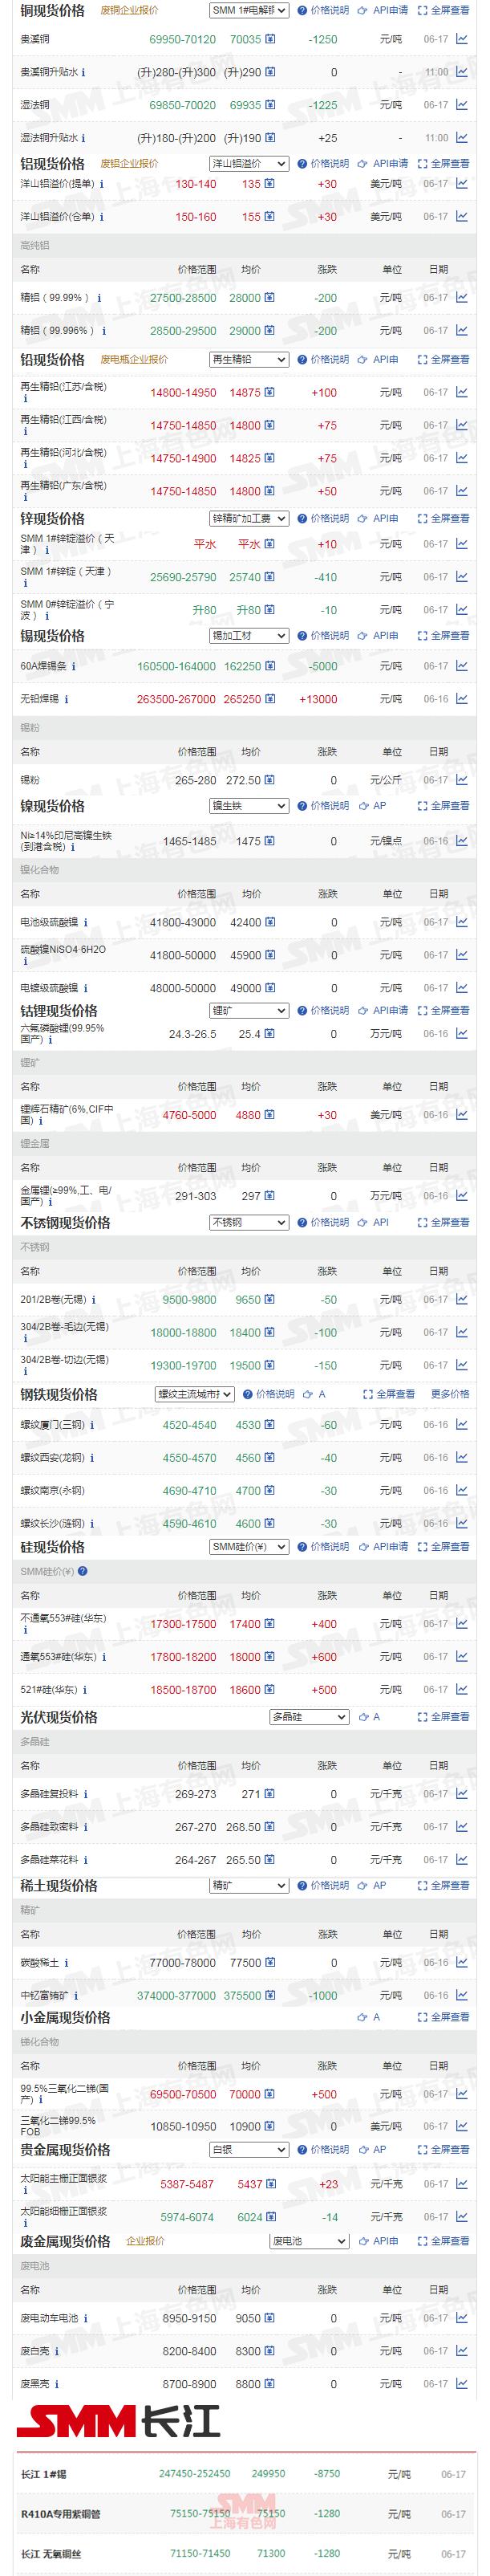This screenshot has width=490, height=2576.
Task: Click the calendar icon next to 精铝(99.99%) 28000
Action: (270, 298)
